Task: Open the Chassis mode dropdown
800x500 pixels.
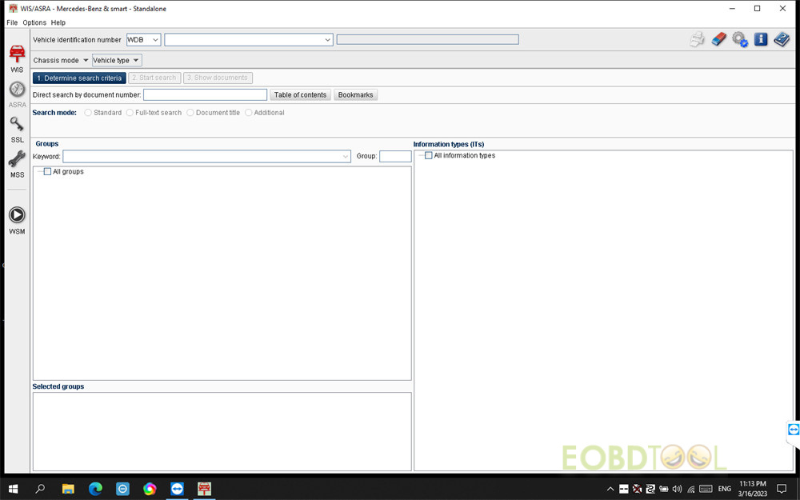Action: [x=61, y=60]
